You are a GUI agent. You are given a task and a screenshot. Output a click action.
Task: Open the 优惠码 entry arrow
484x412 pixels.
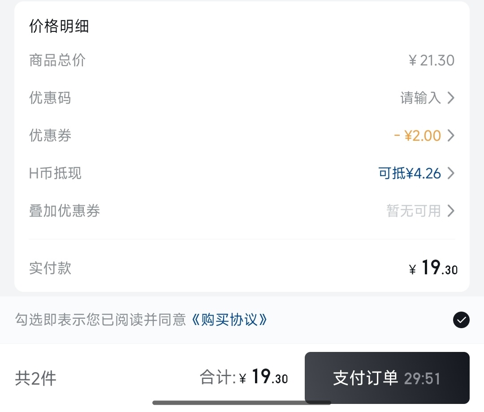[x=451, y=98]
